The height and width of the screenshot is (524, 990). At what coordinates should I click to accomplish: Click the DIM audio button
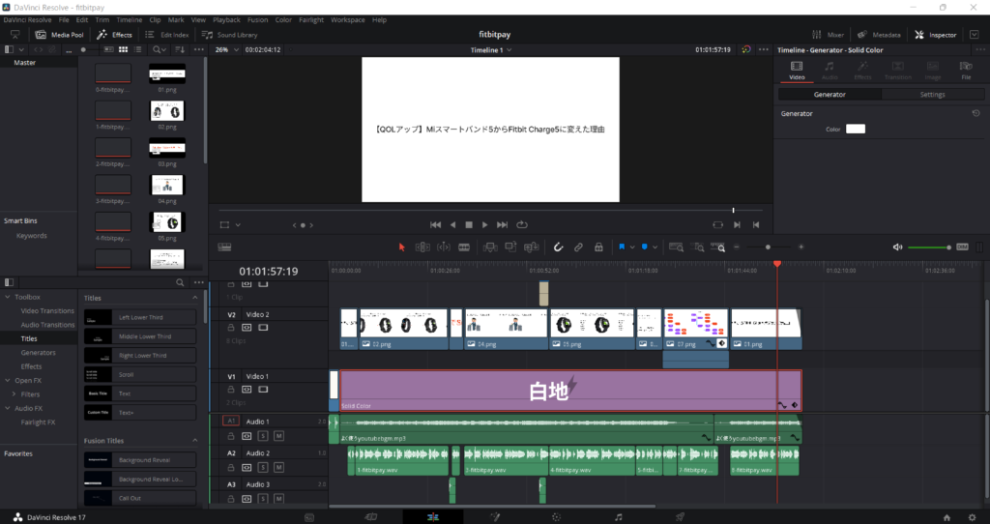click(962, 247)
